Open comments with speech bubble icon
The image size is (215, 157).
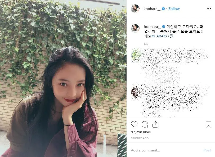(145, 124)
